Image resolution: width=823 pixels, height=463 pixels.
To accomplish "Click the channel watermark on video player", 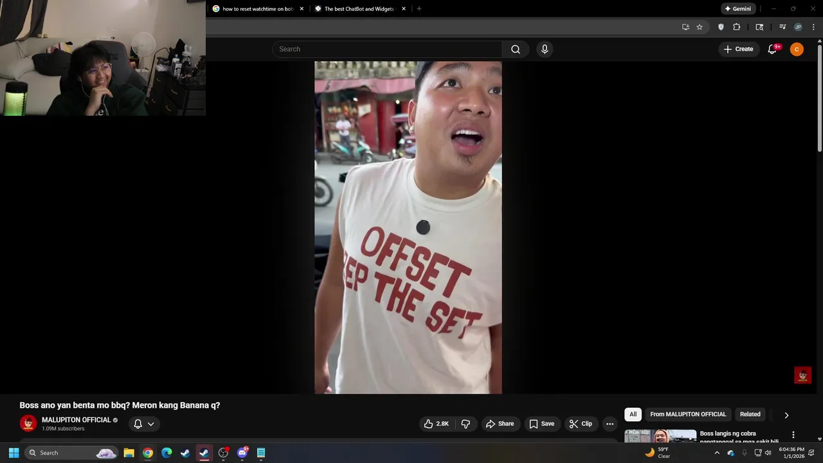I will tap(802, 375).
